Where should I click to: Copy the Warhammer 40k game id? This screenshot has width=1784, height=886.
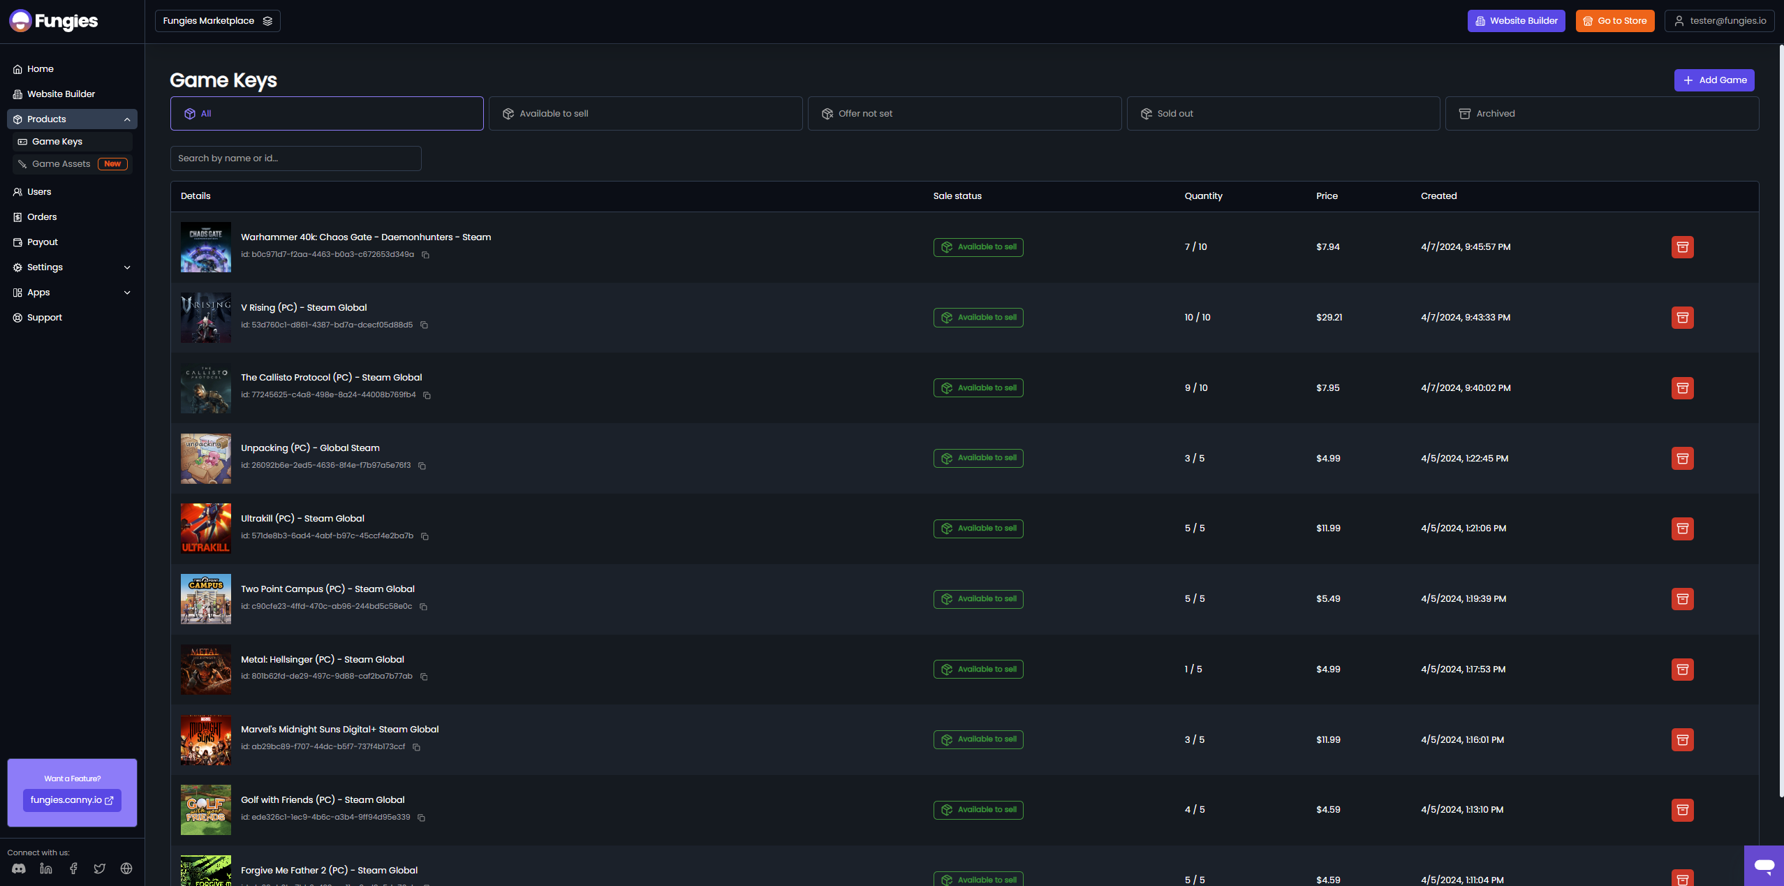[425, 255]
